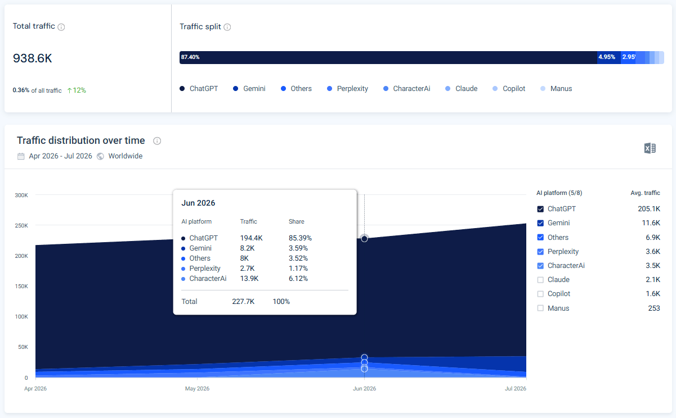
Task: Uncheck the Gemini platform checkbox
Action: tap(540, 223)
